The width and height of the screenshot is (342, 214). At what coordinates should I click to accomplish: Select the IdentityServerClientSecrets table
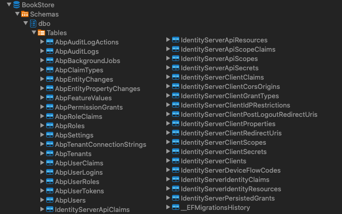point(223,151)
